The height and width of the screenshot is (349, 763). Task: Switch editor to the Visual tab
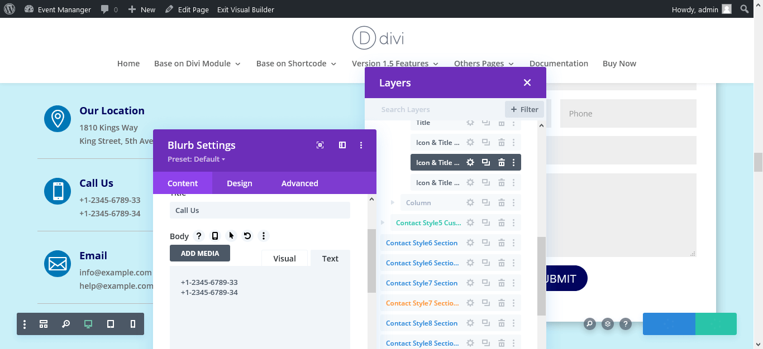coord(284,258)
